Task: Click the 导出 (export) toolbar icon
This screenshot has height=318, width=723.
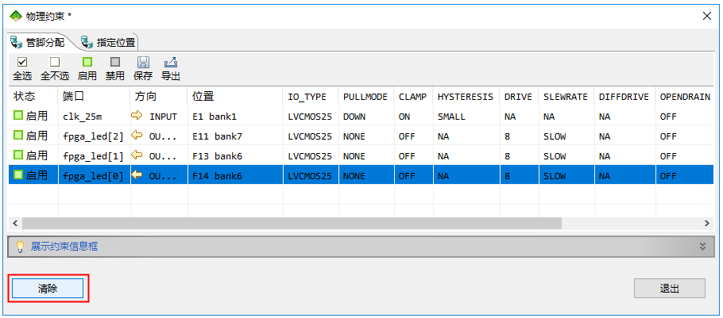Action: click(170, 62)
